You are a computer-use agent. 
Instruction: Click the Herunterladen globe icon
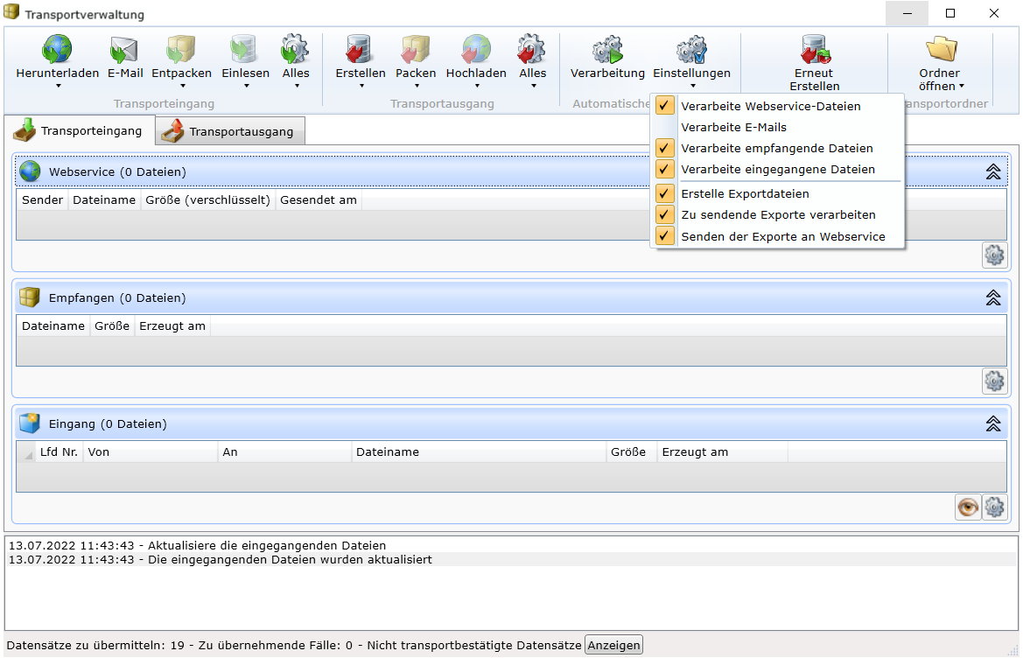(x=57, y=49)
